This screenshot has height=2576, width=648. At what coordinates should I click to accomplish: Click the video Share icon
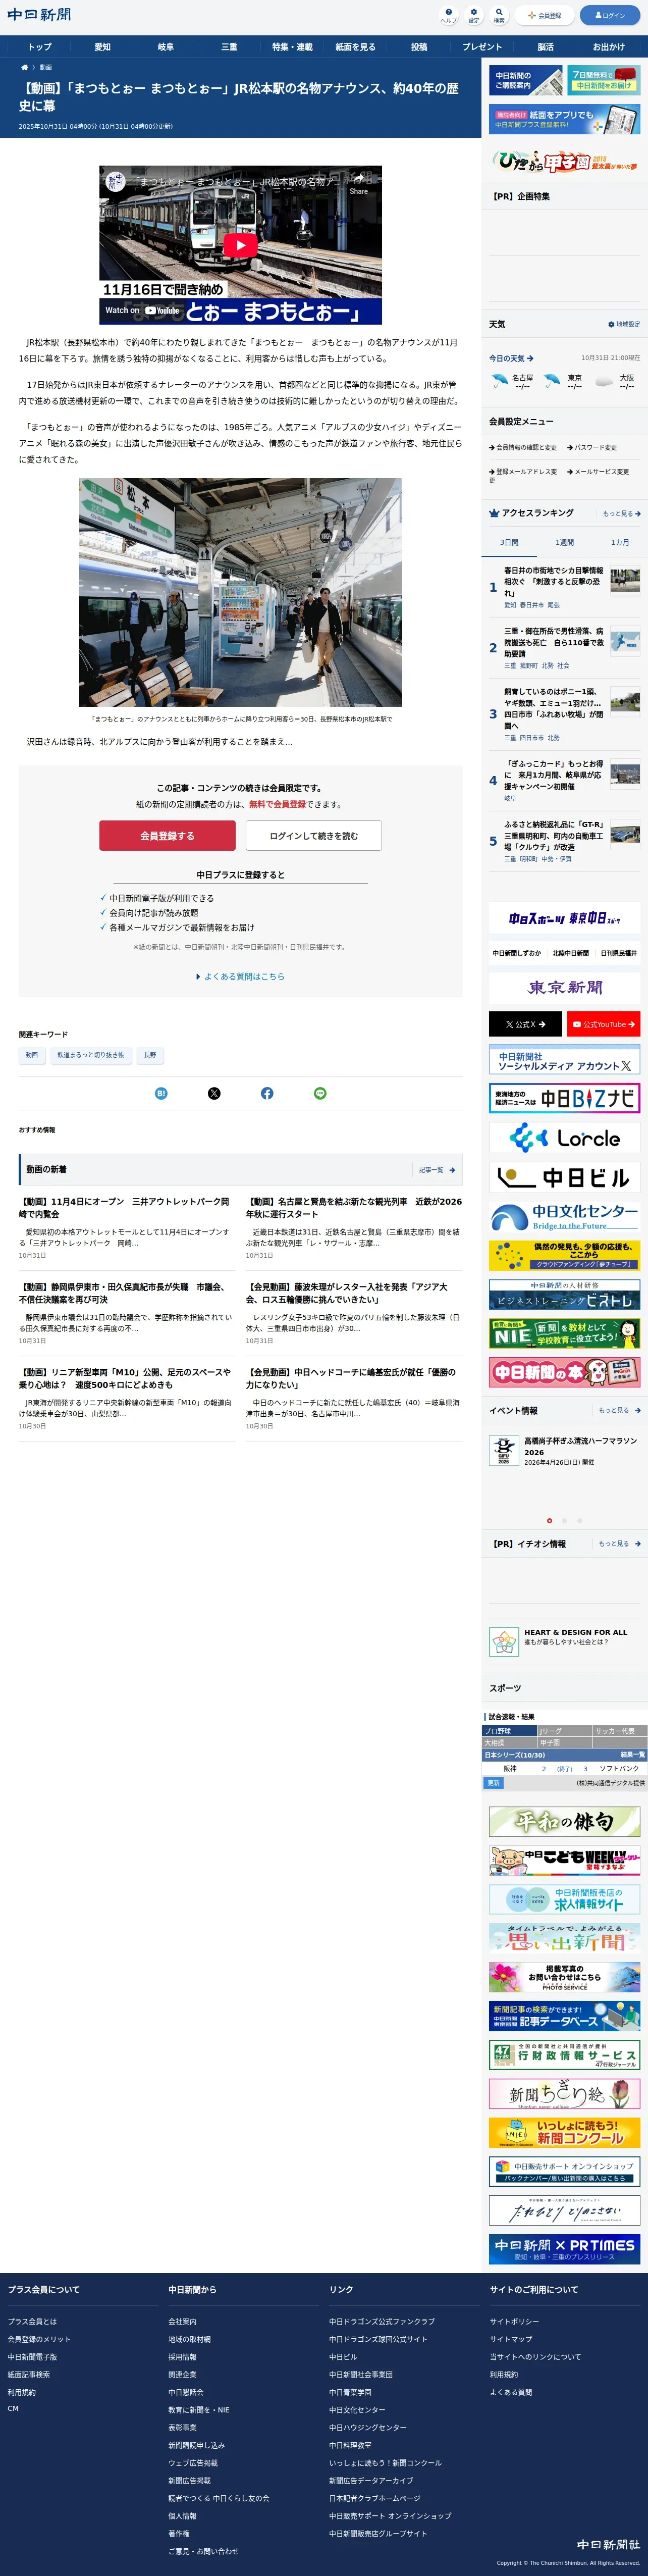(359, 183)
